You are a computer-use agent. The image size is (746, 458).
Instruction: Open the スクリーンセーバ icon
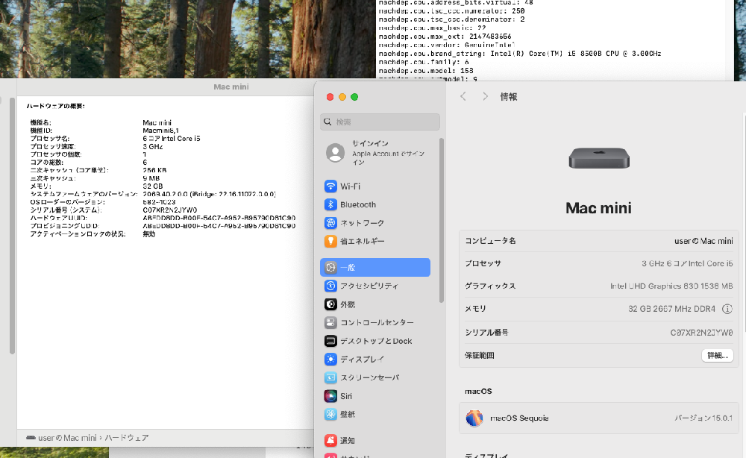tap(330, 377)
